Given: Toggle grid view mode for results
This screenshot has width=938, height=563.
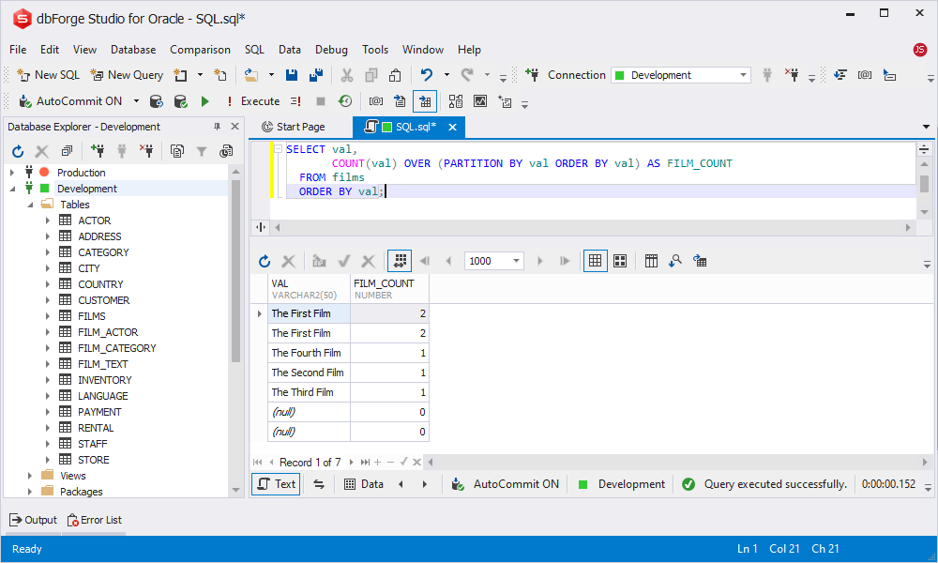Looking at the screenshot, I should tap(596, 261).
